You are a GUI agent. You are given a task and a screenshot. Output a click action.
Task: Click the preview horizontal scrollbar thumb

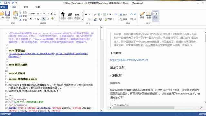coord(144,108)
